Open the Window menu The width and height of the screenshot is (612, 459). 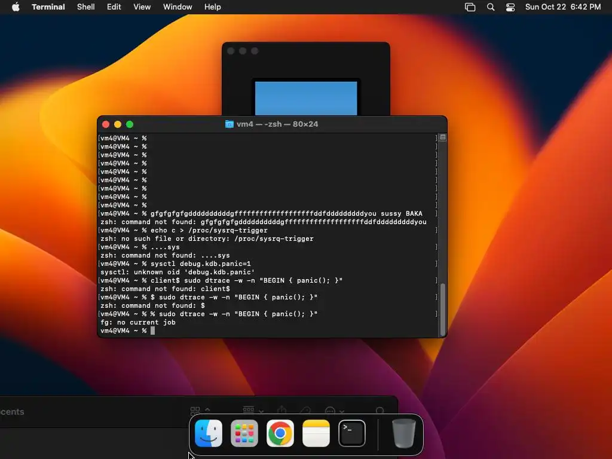(178, 7)
